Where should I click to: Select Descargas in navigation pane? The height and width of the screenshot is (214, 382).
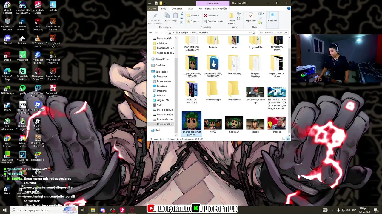(162, 76)
